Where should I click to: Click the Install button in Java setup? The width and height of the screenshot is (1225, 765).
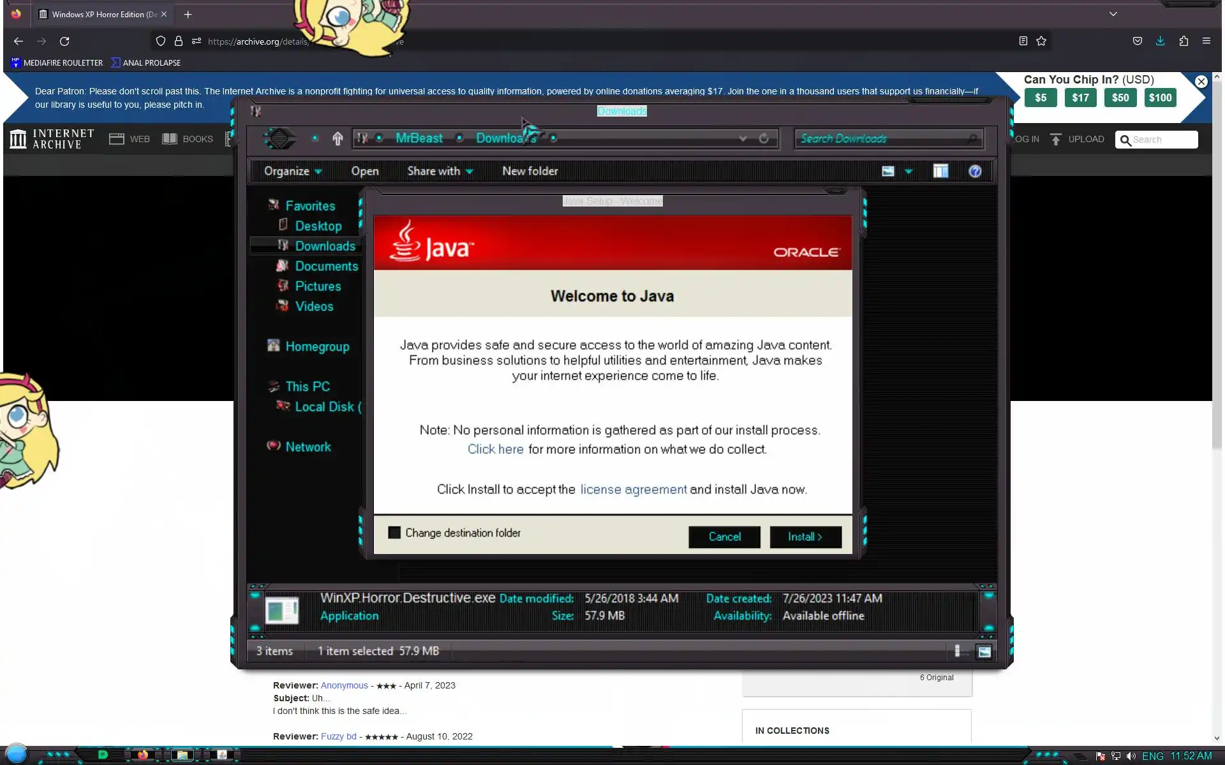pyautogui.click(x=805, y=537)
